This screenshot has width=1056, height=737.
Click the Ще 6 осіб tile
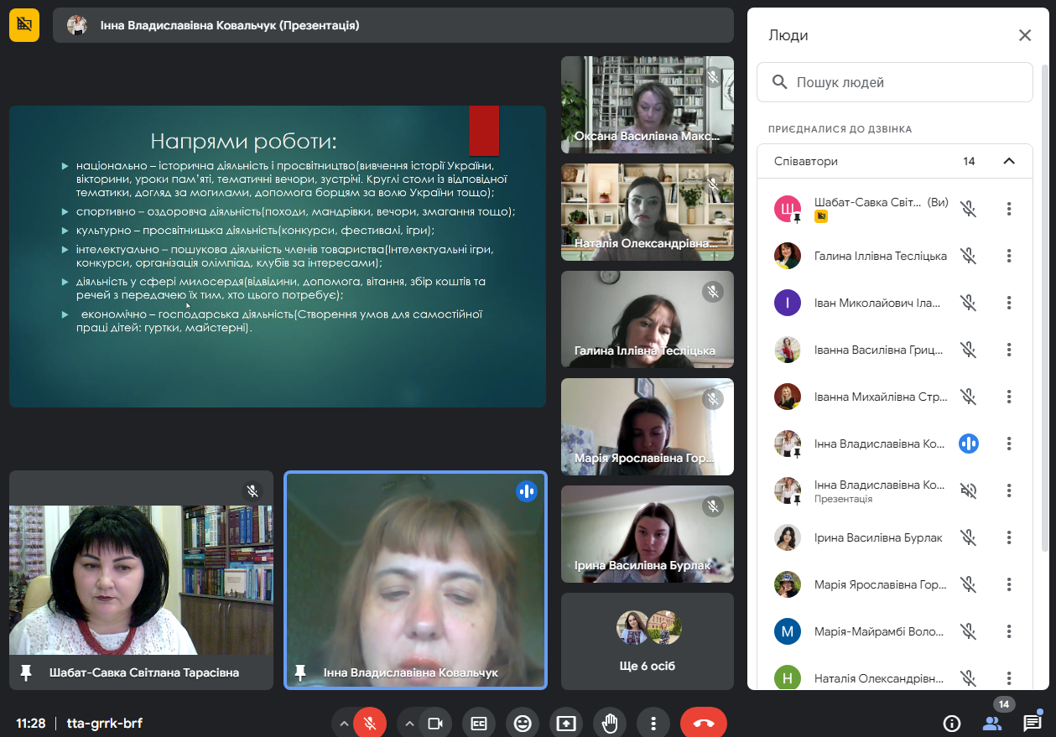pyautogui.click(x=647, y=641)
